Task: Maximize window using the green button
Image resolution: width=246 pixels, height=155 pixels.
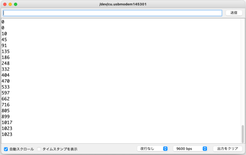Action: [15, 4]
